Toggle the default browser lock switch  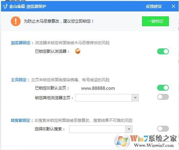pos(163,51)
